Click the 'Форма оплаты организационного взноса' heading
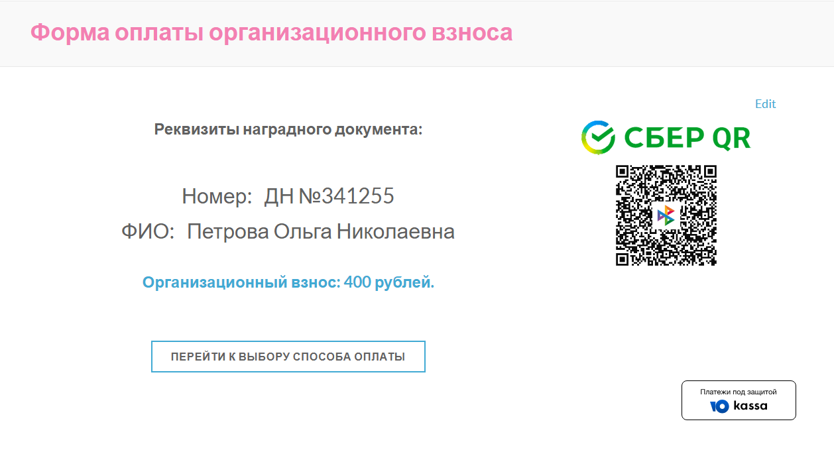Screen dimensions: 834x452 click(x=272, y=32)
